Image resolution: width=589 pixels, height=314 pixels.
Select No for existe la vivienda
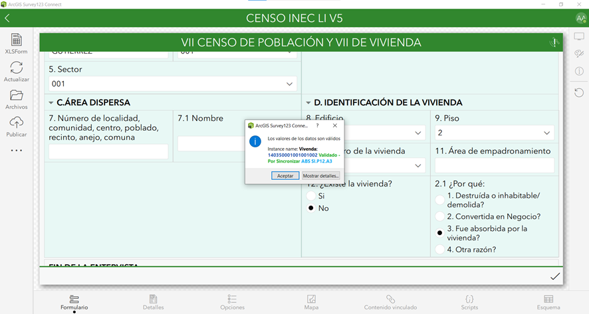point(310,208)
